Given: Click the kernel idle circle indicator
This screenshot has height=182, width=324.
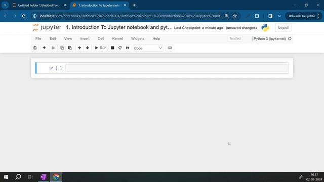Looking at the screenshot, I should [x=290, y=38].
